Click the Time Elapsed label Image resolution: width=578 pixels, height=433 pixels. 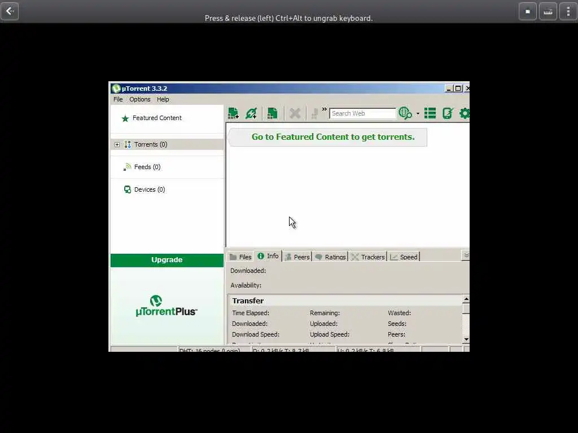click(251, 313)
